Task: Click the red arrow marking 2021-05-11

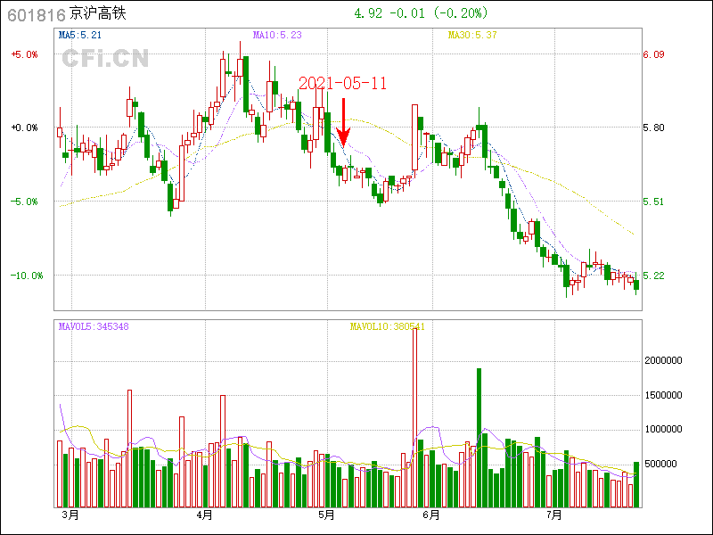Action: (343, 123)
